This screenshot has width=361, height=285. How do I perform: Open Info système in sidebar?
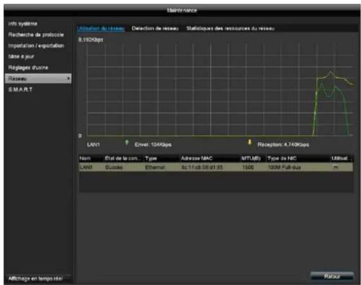pos(23,23)
